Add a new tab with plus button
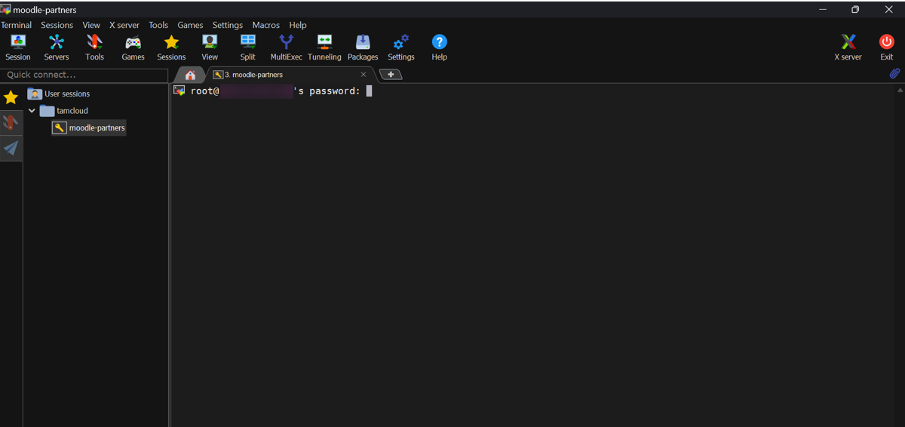The height and width of the screenshot is (427, 905). pyautogui.click(x=391, y=75)
